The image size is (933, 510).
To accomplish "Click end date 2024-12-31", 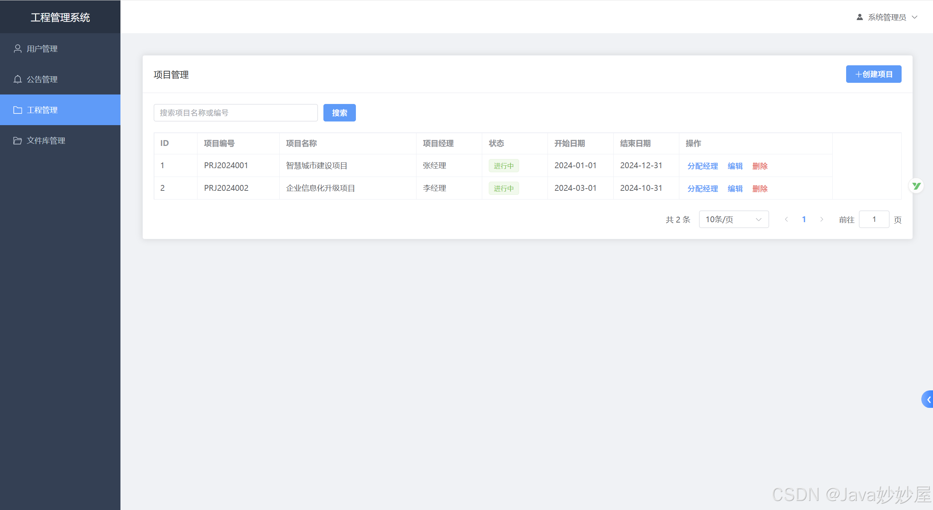I will point(641,165).
